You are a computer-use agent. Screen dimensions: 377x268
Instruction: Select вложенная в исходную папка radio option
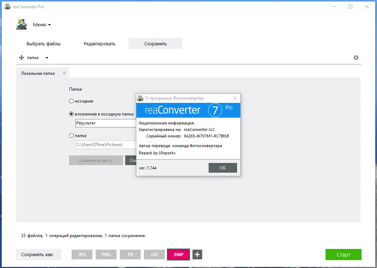[72, 114]
